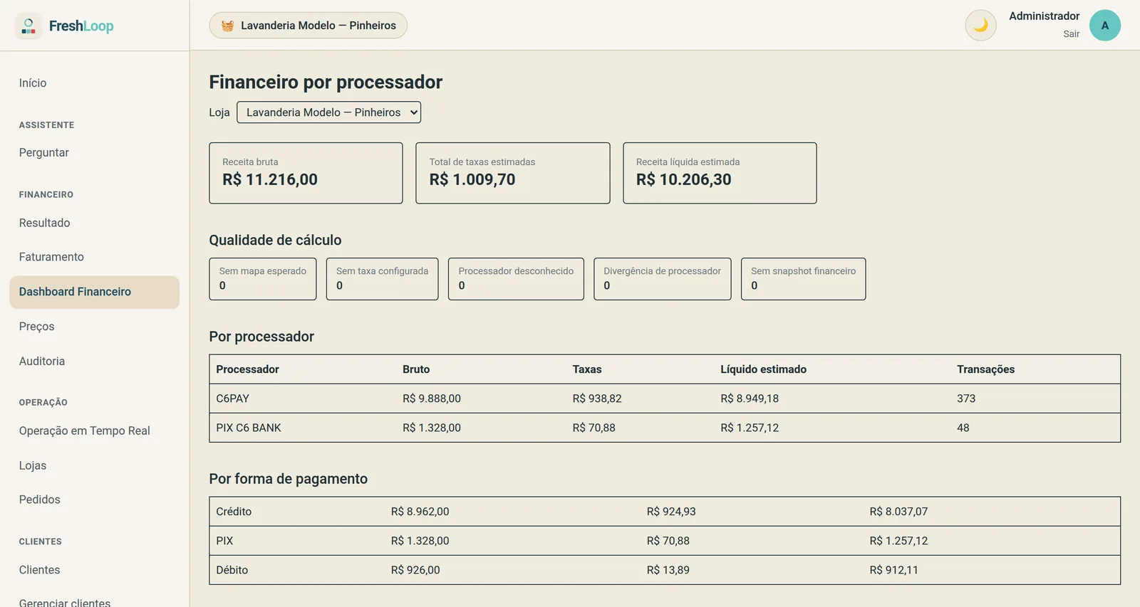The height and width of the screenshot is (607, 1140).
Task: Select Dashboard Financeiro in the sidebar
Action: pyautogui.click(x=95, y=292)
